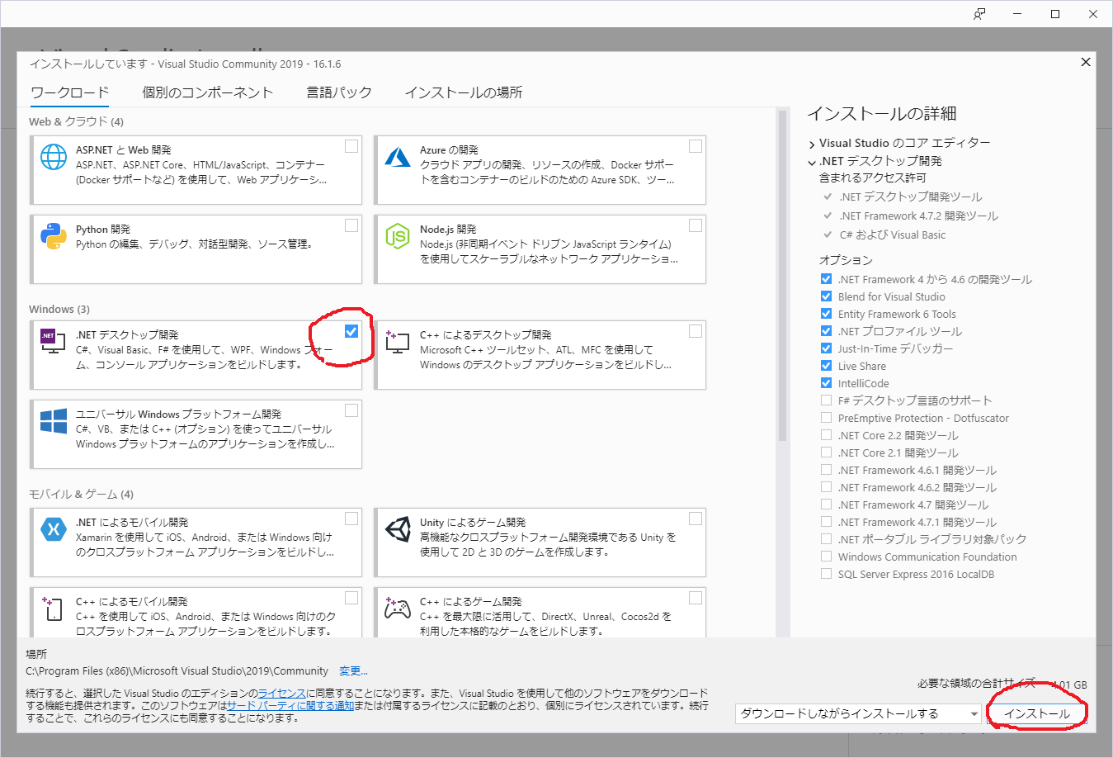Click the .NET desktop development icon

point(53,341)
